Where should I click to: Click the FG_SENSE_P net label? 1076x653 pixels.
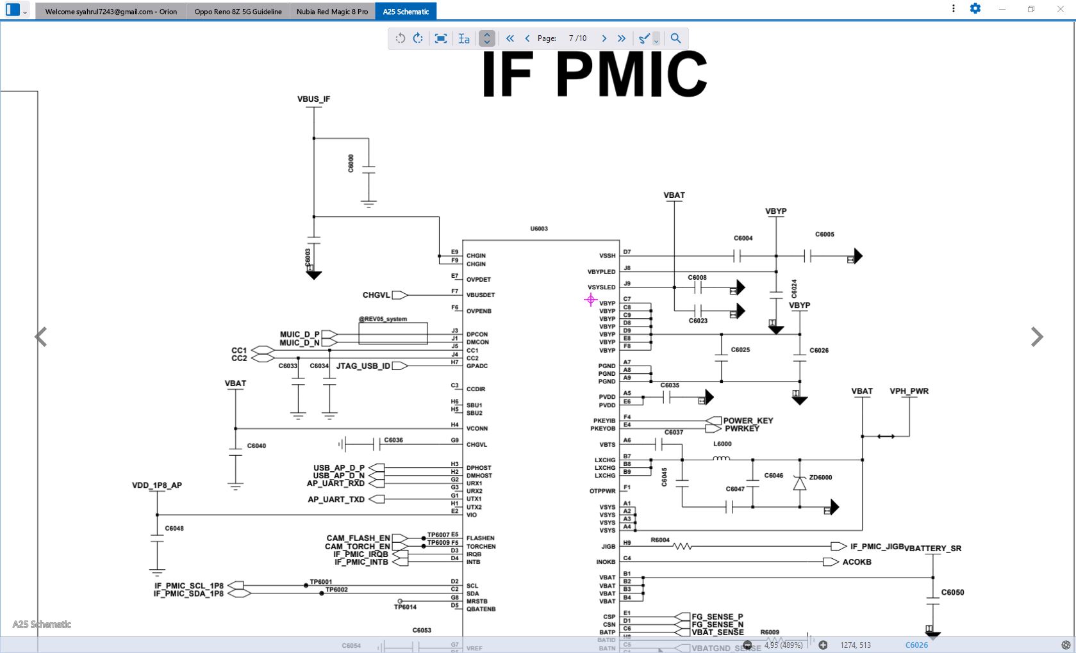pos(717,617)
